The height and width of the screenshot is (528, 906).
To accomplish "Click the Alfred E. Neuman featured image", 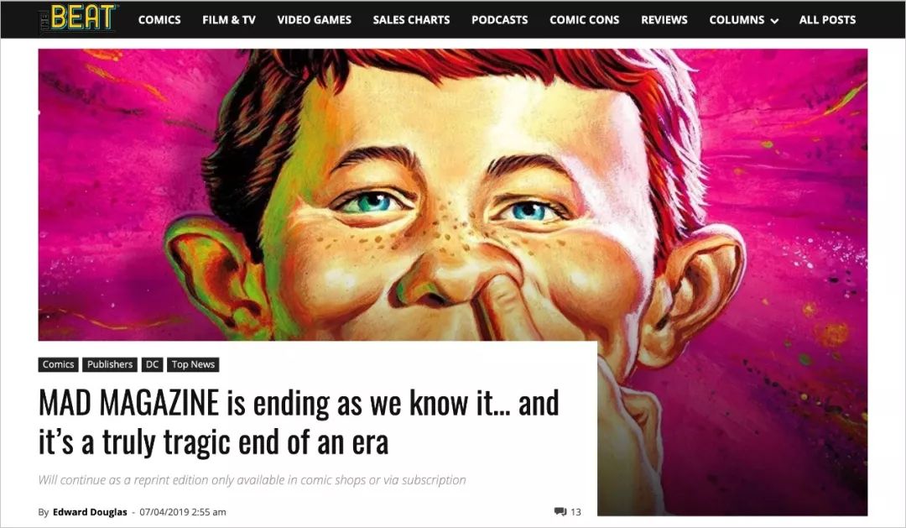I will 452,194.
